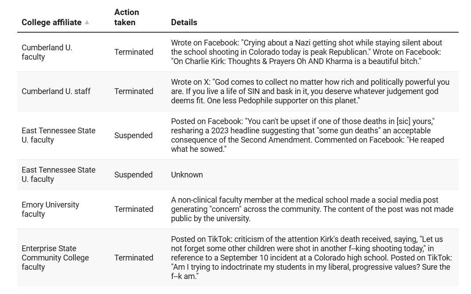Screen dimensions: 471x294
Task: Select the Cumberland U. faculty row
Action: [x=237, y=52]
